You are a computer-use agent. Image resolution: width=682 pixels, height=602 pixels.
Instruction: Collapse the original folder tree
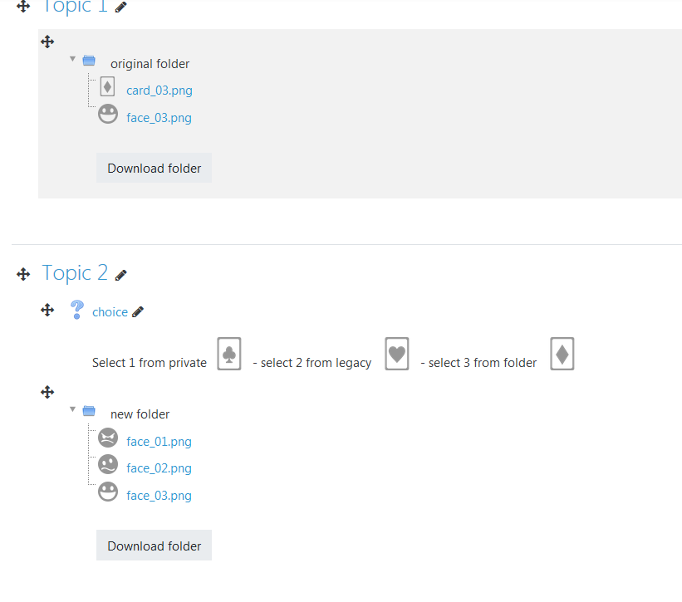[72, 59]
